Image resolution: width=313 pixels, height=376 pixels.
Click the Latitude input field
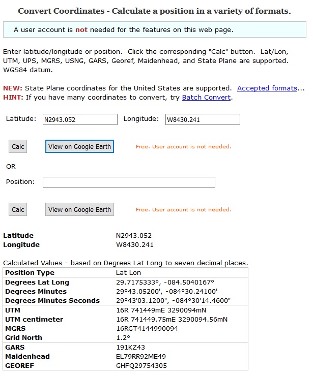80,119
